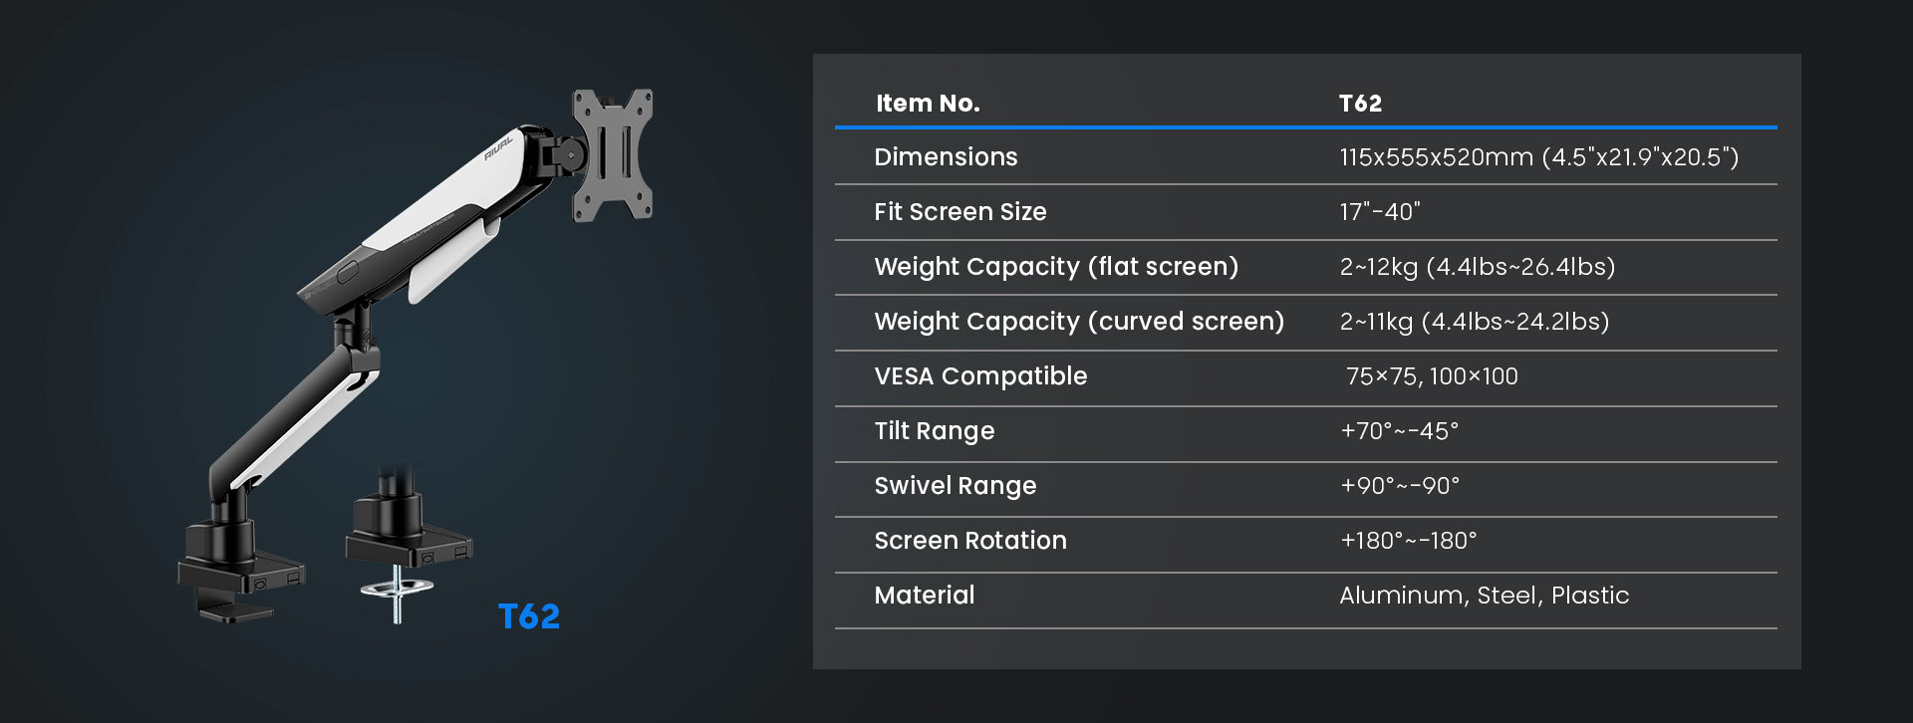Select the Dimensions row label
The width and height of the screenshot is (1913, 723).
[x=945, y=157]
